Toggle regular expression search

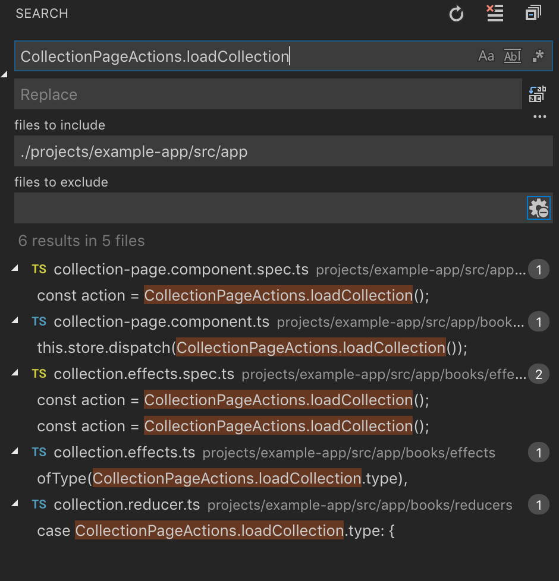click(x=538, y=55)
